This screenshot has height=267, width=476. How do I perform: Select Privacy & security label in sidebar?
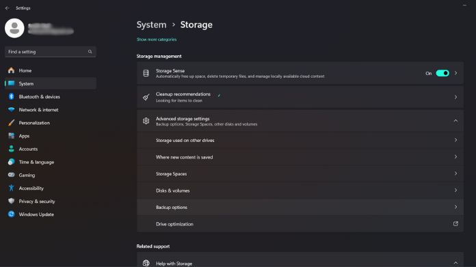click(37, 201)
